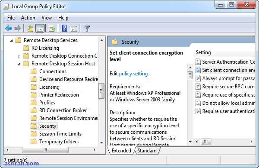Click the Session Time Limits folder icon
The width and height of the screenshot is (259, 168).
click(34, 134)
